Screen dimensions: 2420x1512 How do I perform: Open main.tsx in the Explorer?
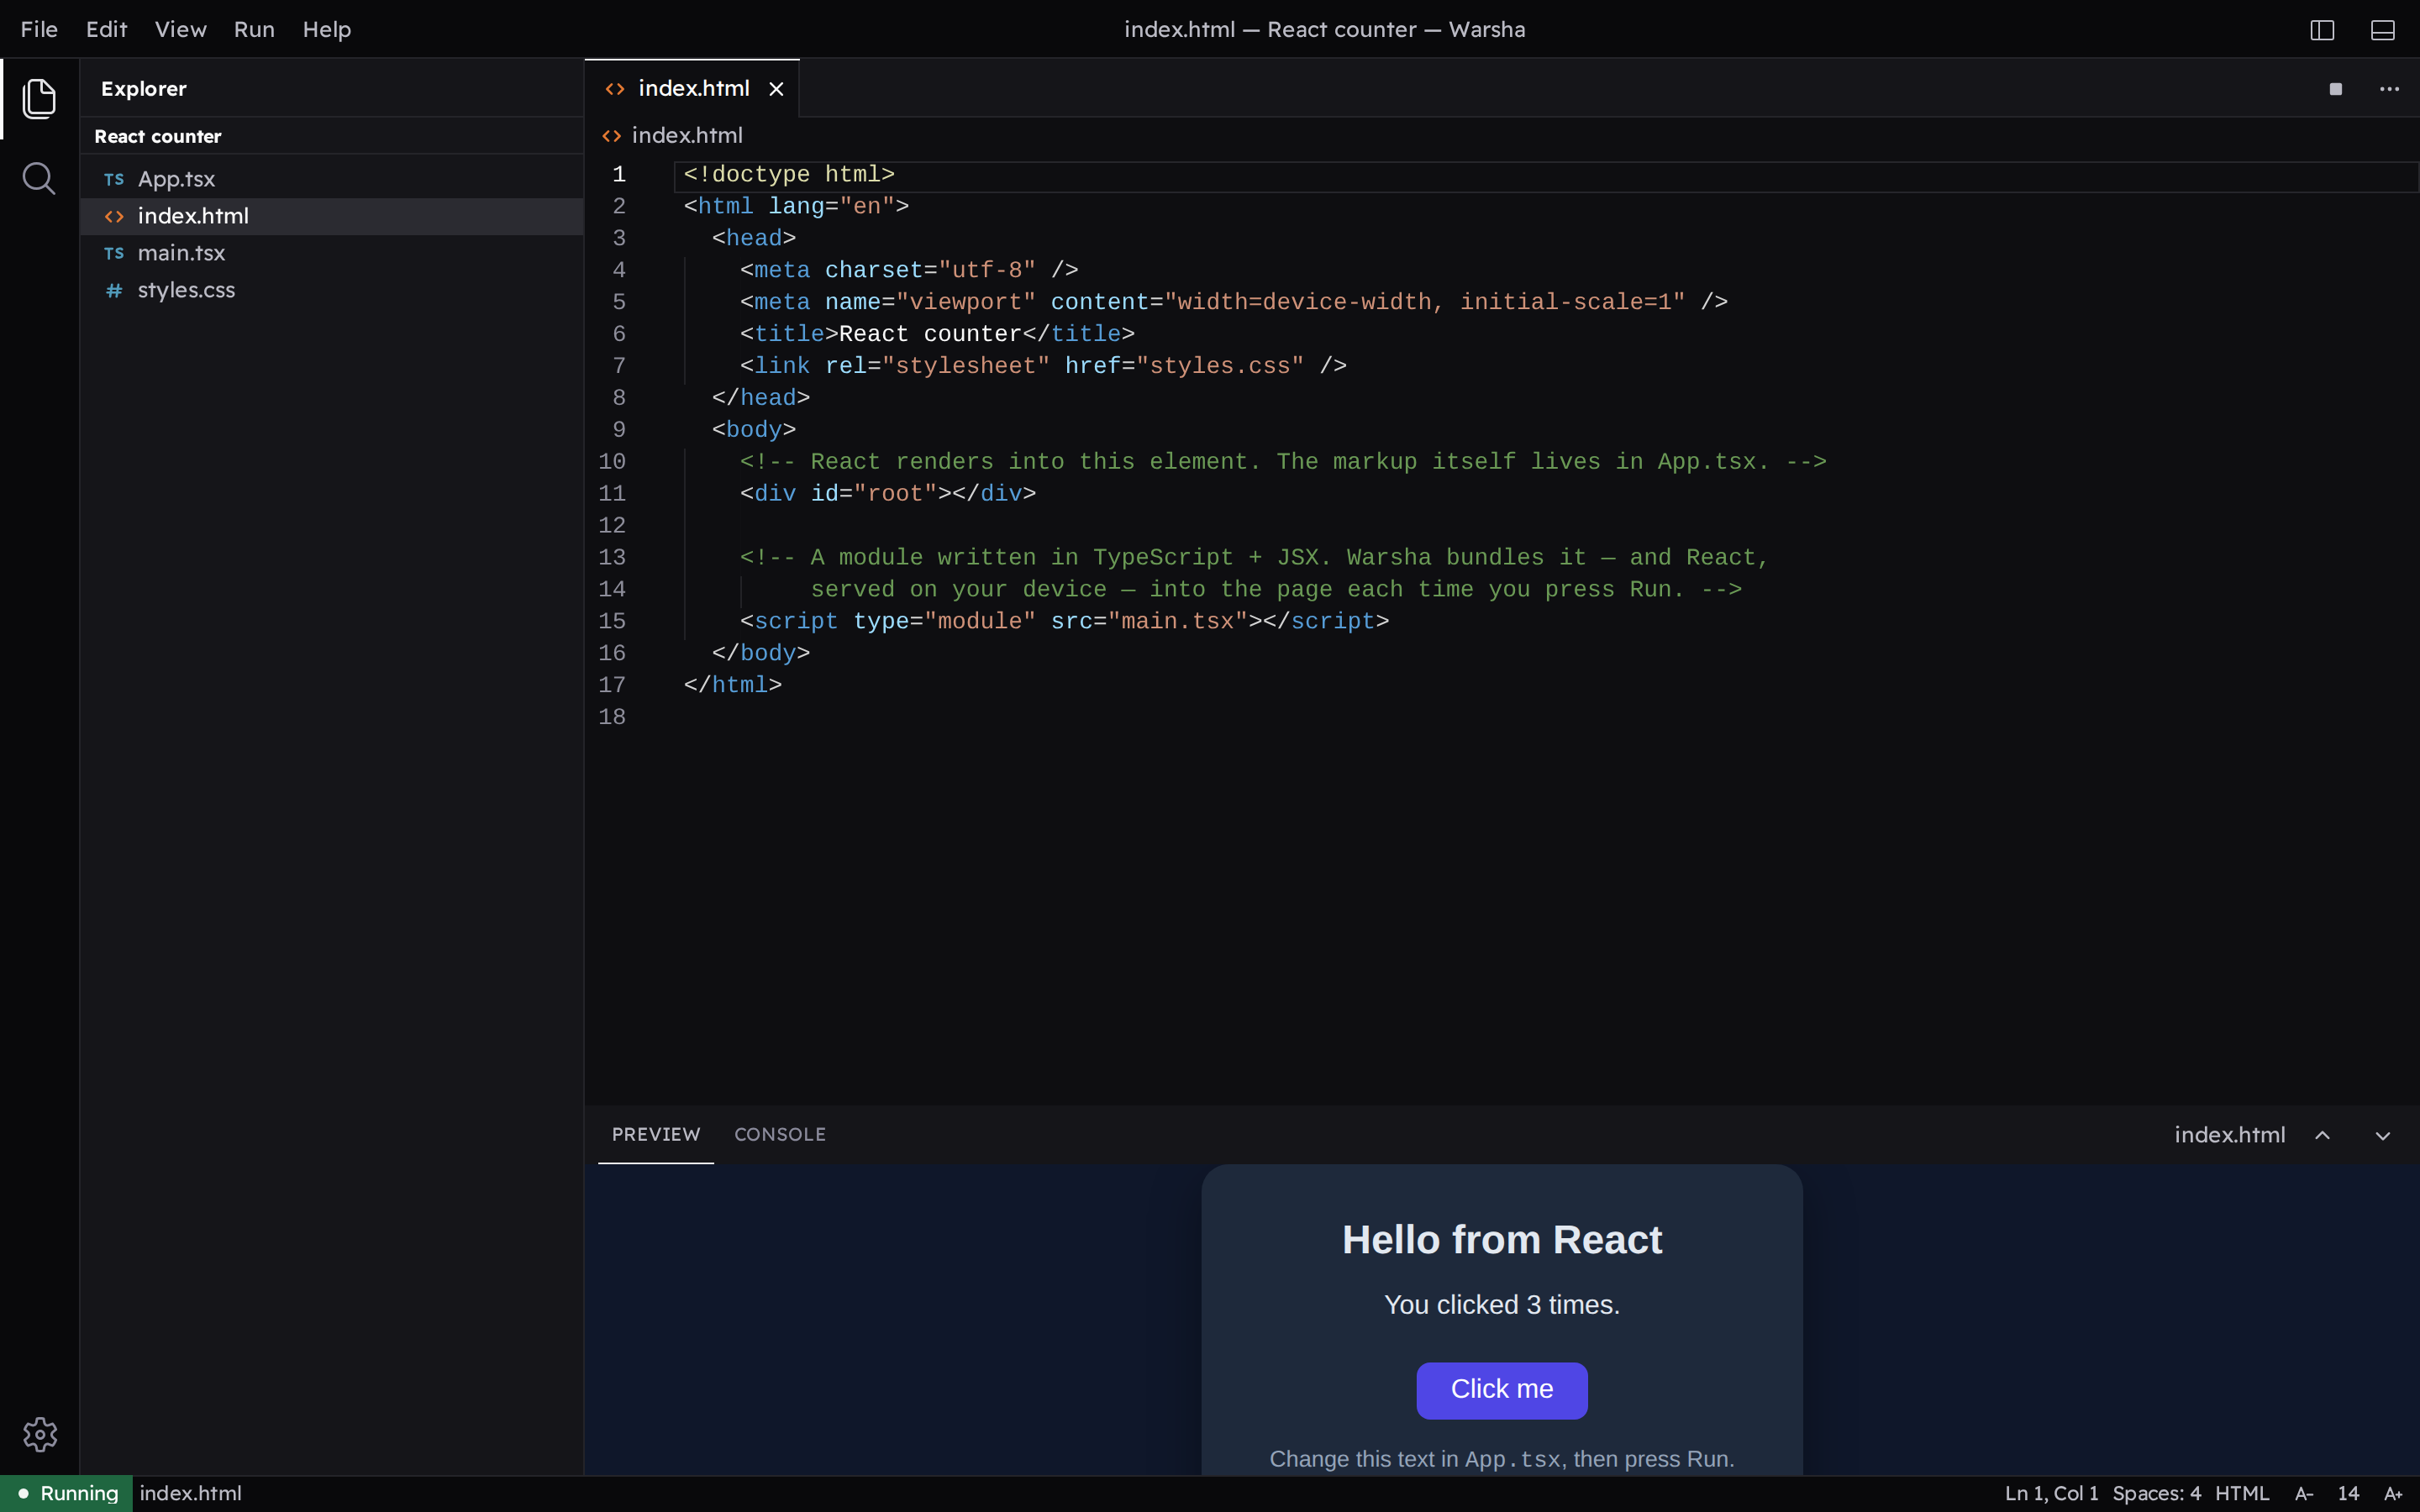click(332, 253)
